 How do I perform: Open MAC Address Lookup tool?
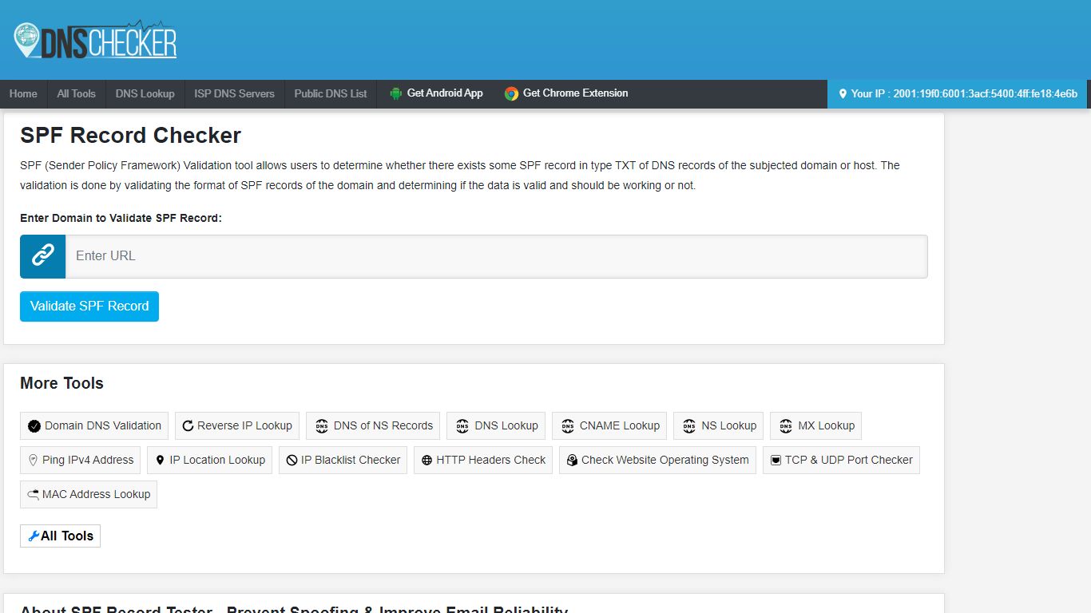coord(89,495)
